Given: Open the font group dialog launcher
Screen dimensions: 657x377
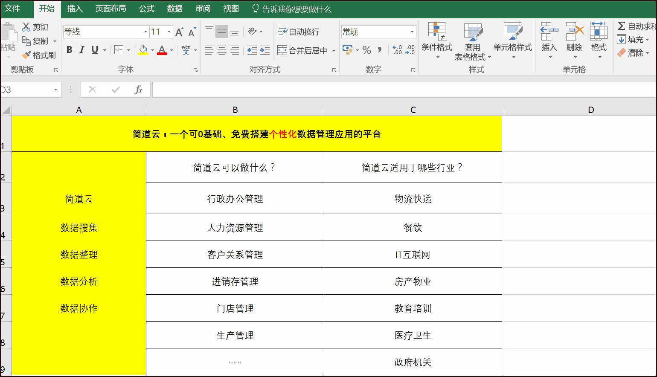Looking at the screenshot, I should [195, 70].
